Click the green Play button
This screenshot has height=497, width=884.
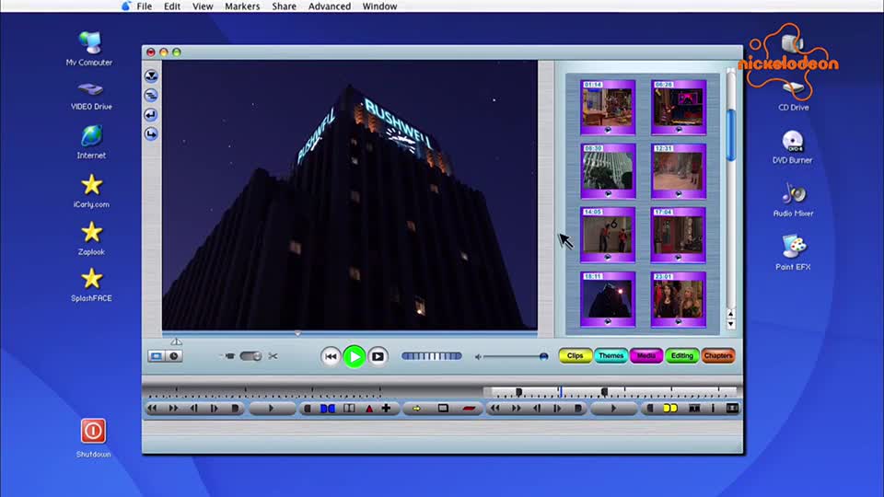[x=354, y=356]
